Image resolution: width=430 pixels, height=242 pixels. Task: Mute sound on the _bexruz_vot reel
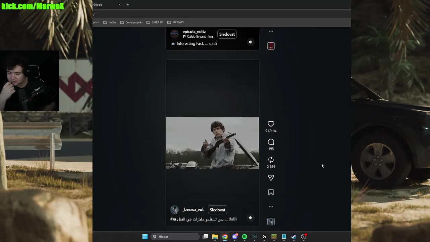[251, 218]
